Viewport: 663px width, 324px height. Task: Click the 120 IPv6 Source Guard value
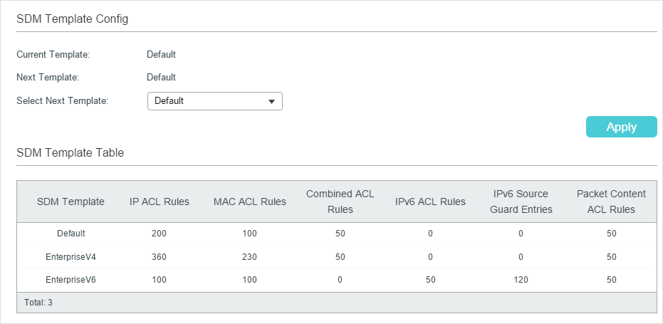pos(521,280)
